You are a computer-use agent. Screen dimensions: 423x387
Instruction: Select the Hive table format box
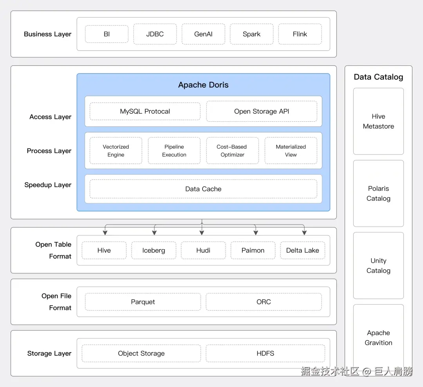[x=104, y=250]
